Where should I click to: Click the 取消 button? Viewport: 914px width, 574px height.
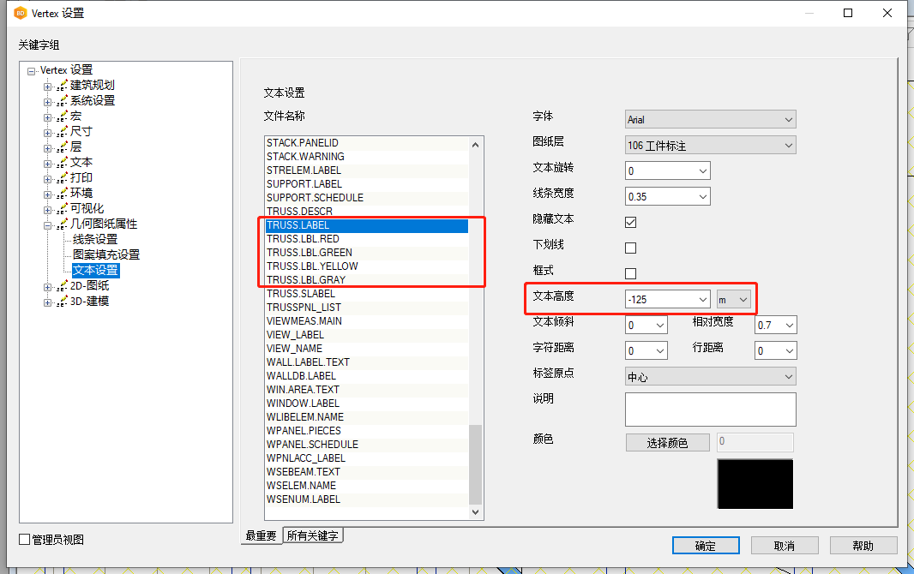pyautogui.click(x=785, y=546)
